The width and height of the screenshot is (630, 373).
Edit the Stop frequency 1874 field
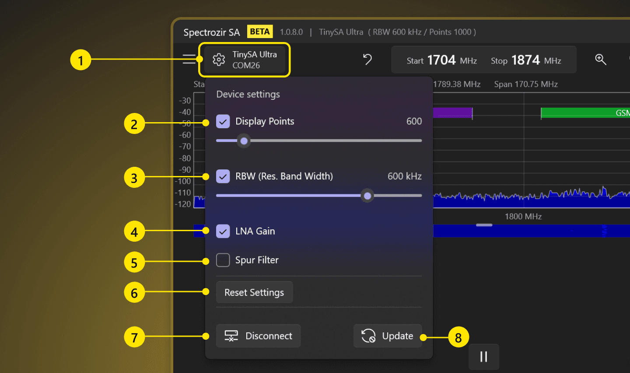click(x=526, y=60)
